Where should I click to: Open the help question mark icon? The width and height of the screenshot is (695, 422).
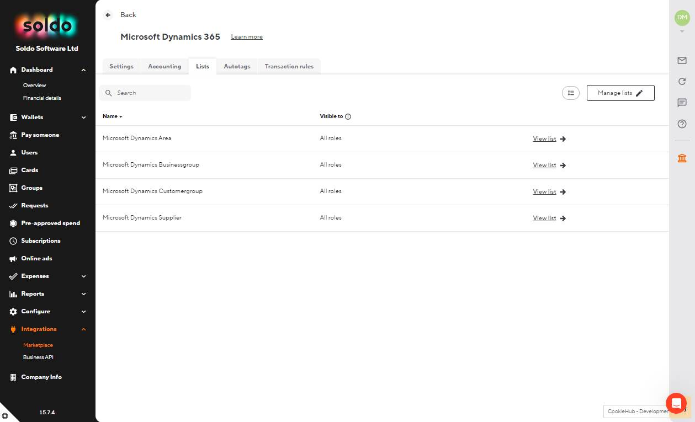point(682,124)
